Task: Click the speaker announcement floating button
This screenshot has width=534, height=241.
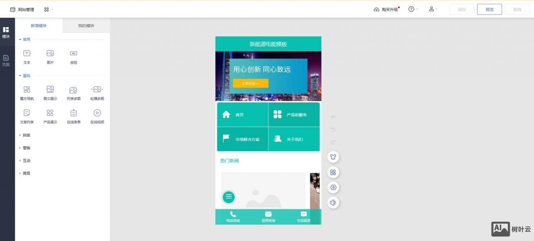Action: coord(333,203)
